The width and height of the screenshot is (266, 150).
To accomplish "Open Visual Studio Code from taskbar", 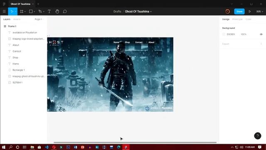I will coord(47,147).
